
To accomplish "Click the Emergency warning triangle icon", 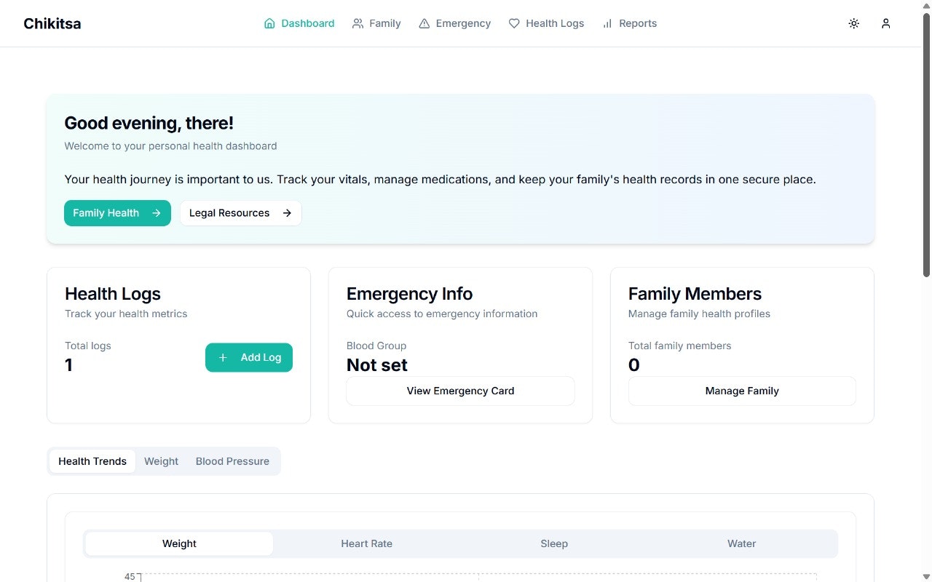I will pos(424,23).
